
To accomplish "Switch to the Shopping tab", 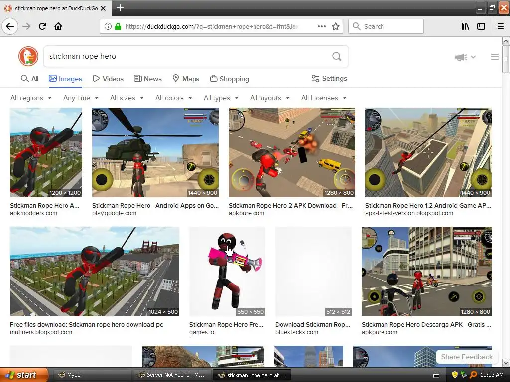I will pos(229,79).
